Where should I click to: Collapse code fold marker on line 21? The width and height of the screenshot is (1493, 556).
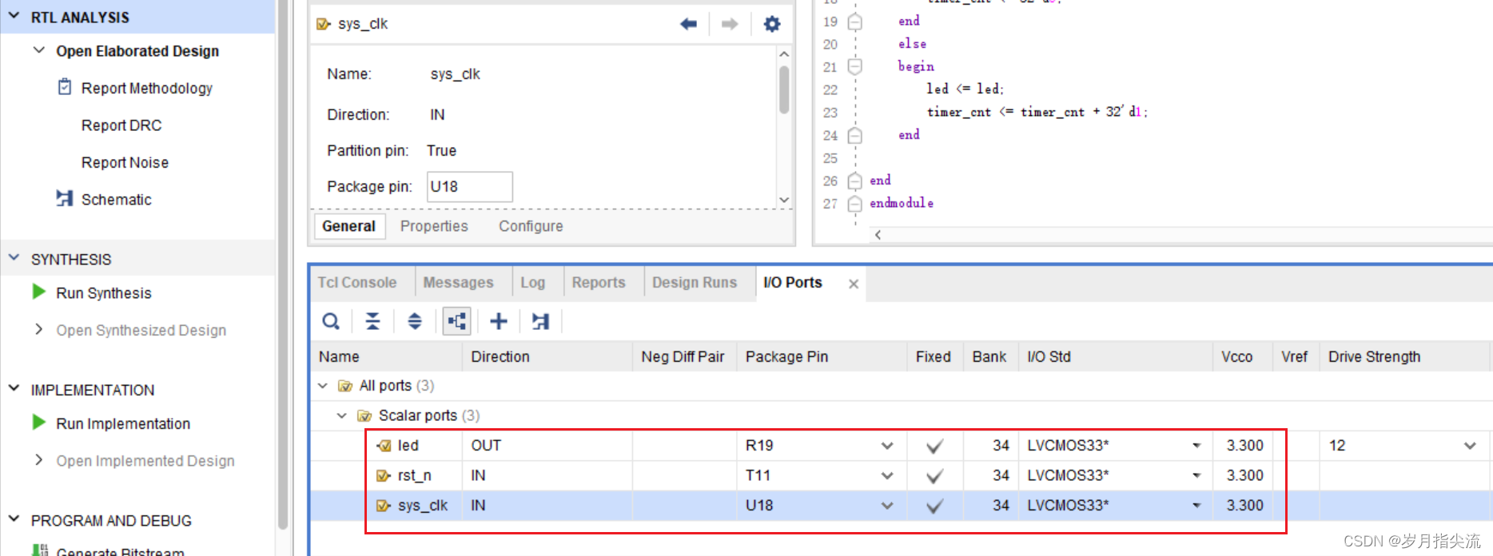coord(854,66)
